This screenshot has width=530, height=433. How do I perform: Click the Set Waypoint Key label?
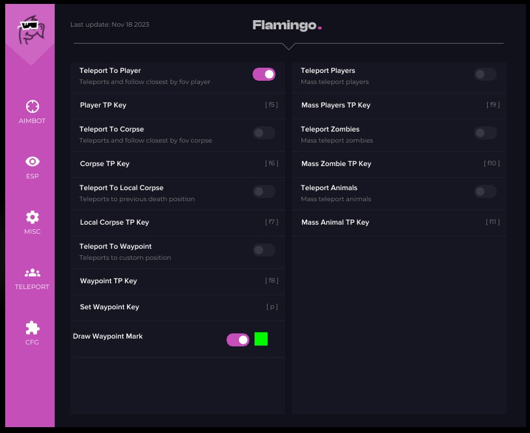click(109, 307)
